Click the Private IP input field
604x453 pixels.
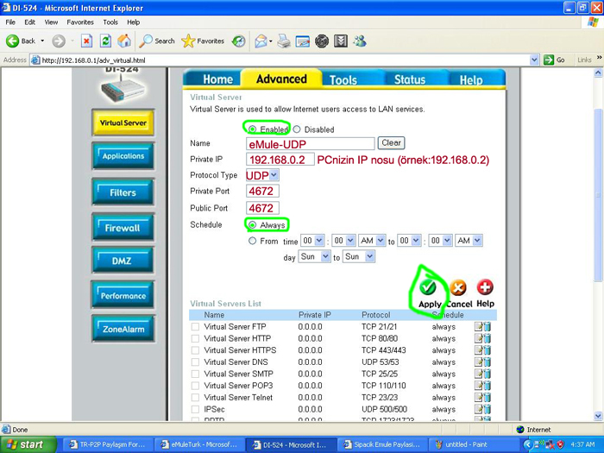pos(280,160)
